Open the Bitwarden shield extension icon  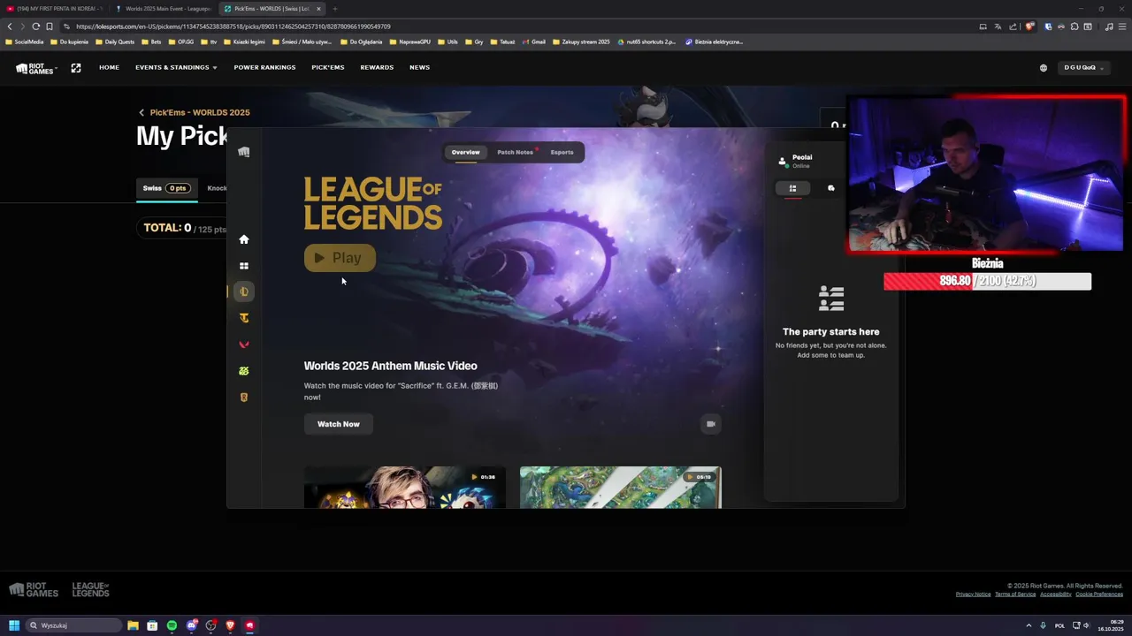(1049, 26)
